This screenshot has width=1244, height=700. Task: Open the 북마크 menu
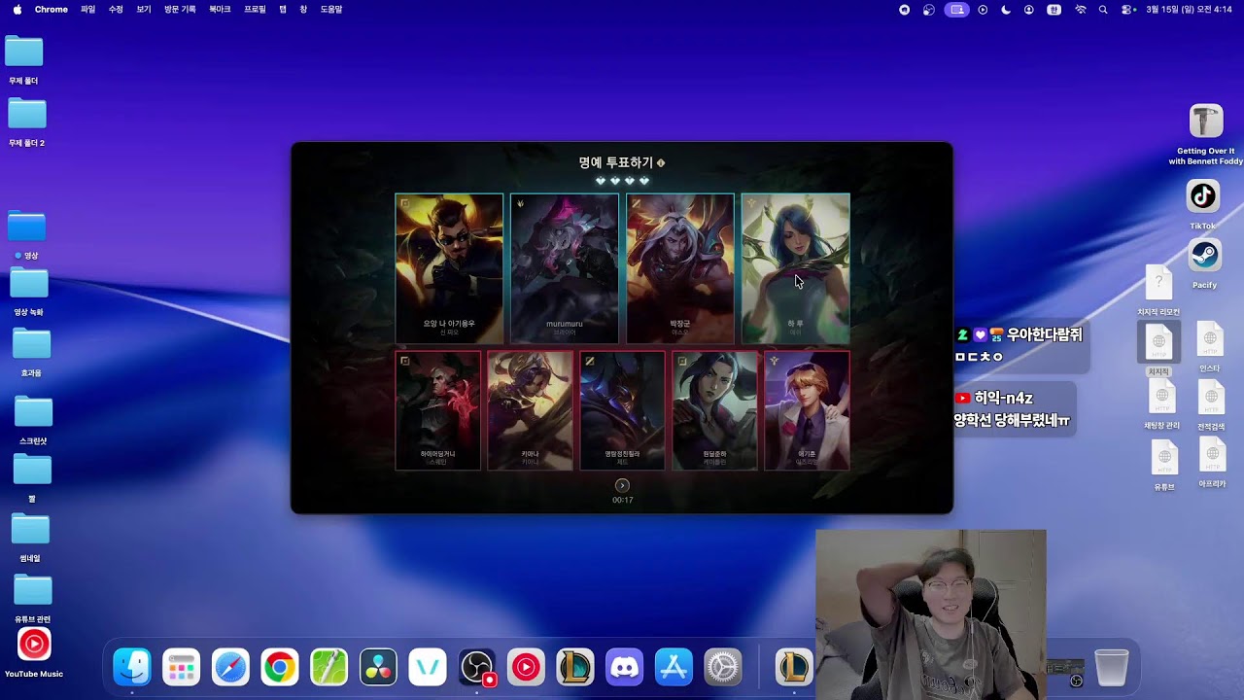click(221, 9)
